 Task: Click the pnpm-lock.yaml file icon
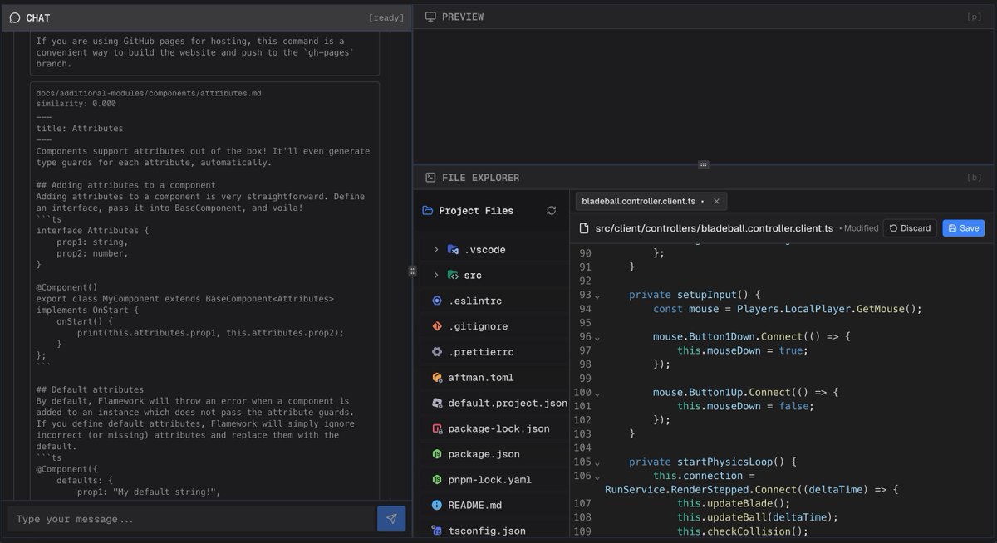[x=437, y=480]
